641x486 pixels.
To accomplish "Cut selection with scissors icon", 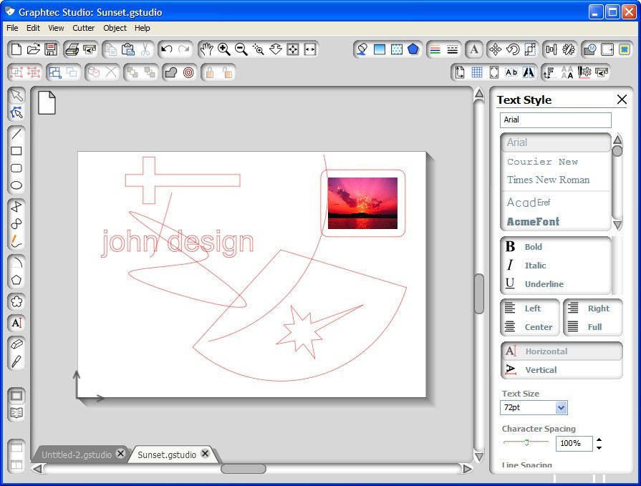I will 145,49.
